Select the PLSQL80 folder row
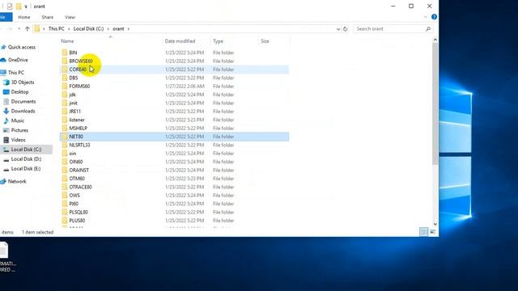 175,212
